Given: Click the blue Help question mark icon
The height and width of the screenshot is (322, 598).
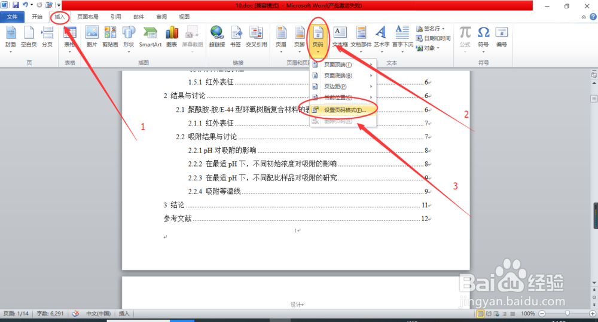Looking at the screenshot, I should 593,17.
